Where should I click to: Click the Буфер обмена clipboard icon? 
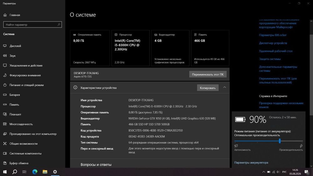[5, 163]
